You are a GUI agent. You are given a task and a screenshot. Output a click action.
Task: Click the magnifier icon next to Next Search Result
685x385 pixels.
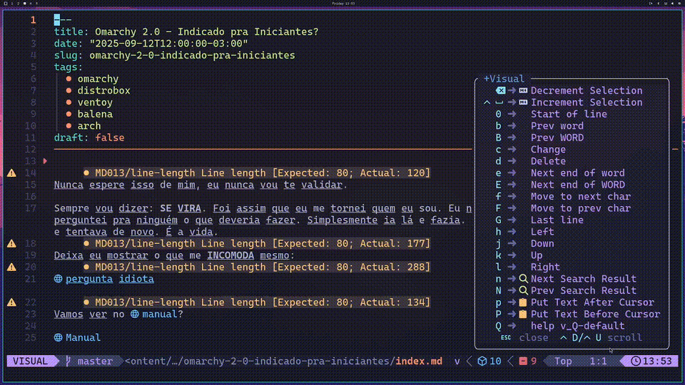pyautogui.click(x=523, y=279)
